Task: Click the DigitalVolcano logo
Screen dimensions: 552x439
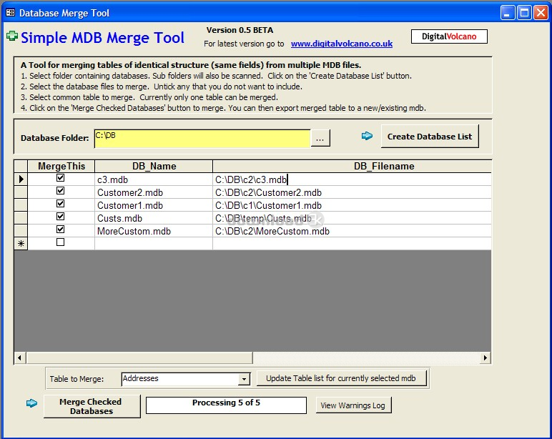Action: (448, 36)
